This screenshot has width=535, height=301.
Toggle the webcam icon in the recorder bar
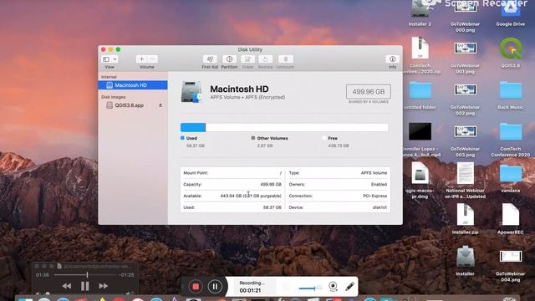(x=333, y=286)
